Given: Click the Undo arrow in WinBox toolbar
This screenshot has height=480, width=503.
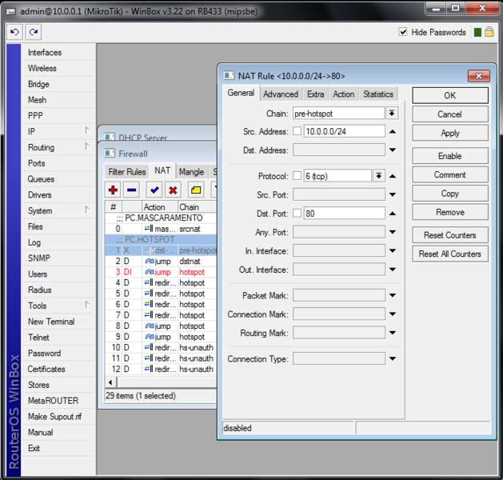Looking at the screenshot, I should coord(14,32).
